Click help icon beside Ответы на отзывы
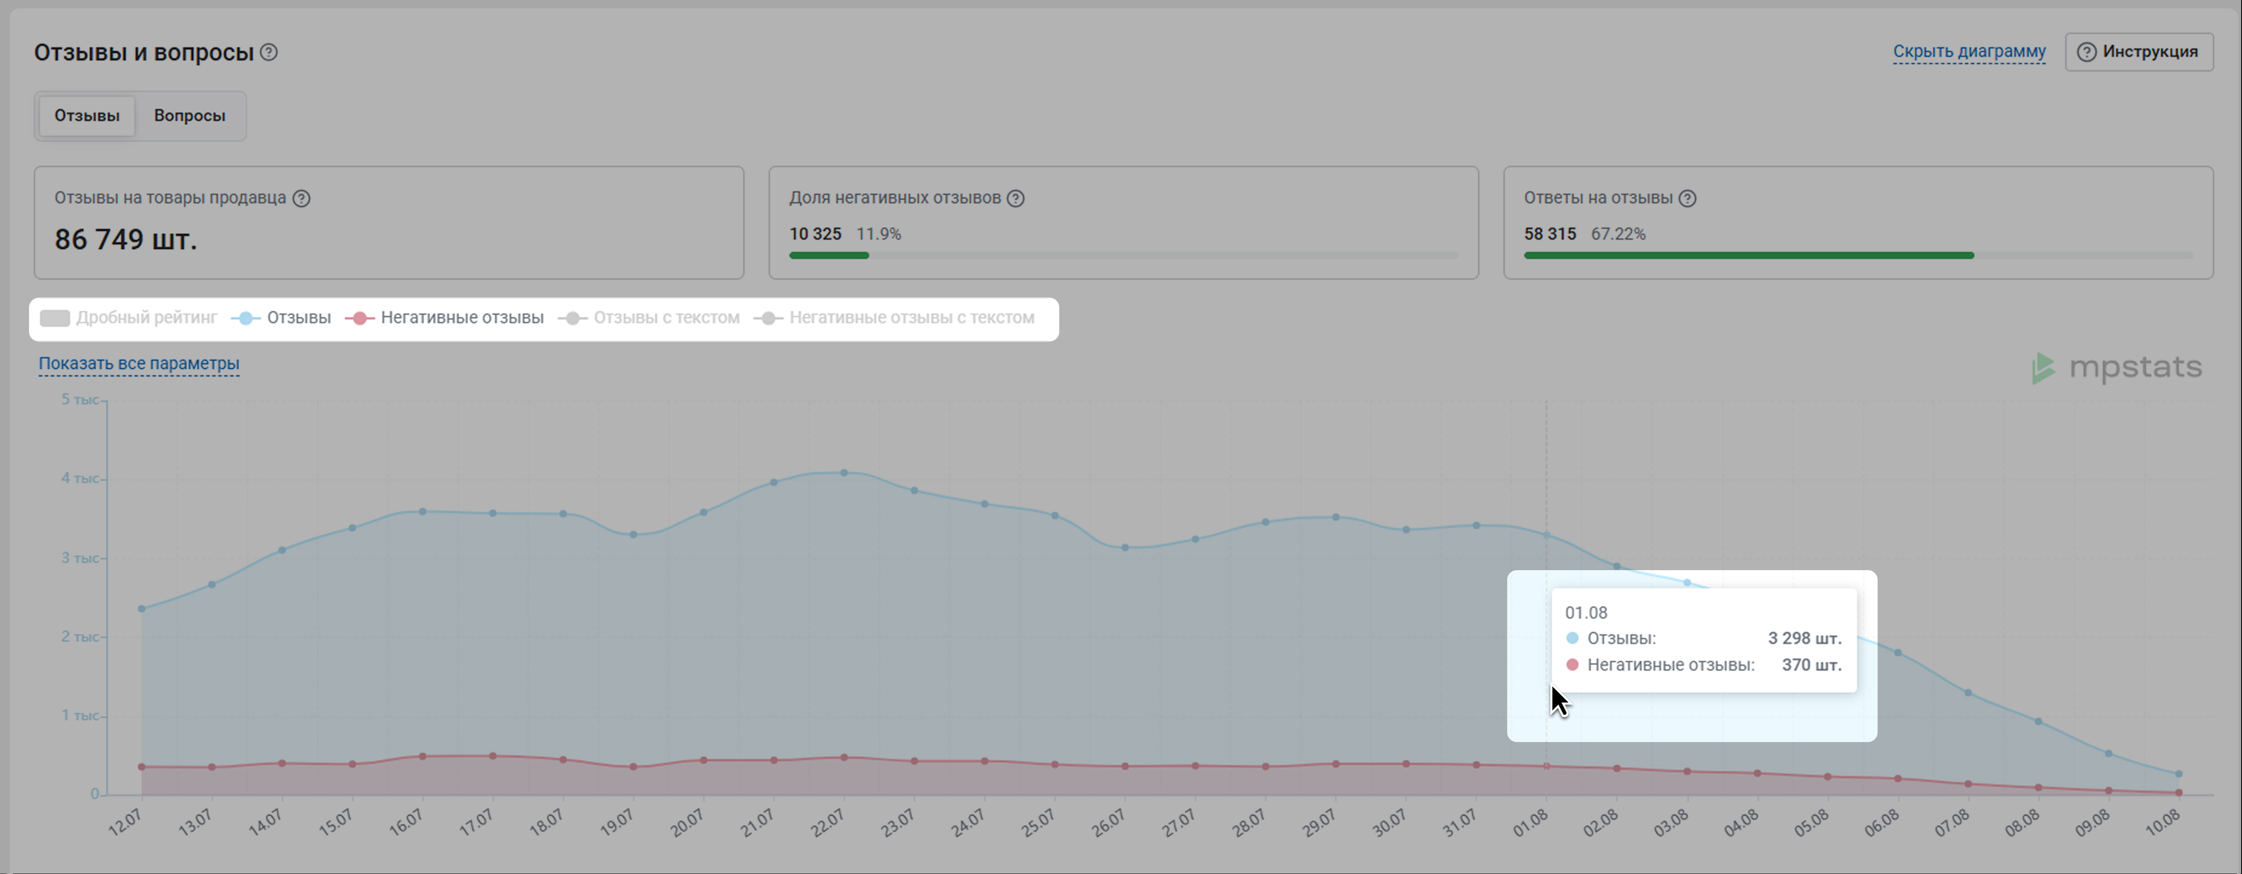 coord(1688,199)
